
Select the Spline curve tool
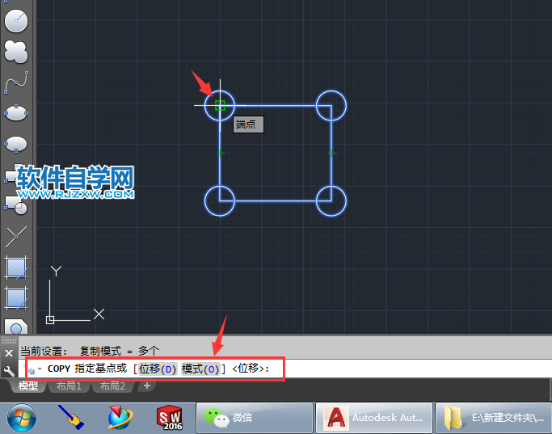16,82
